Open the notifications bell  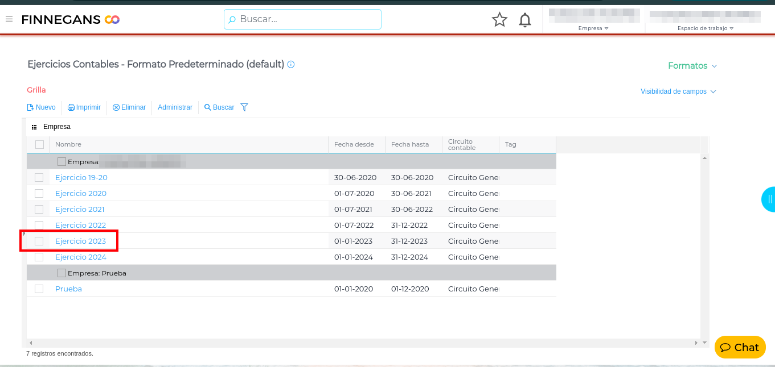[525, 20]
